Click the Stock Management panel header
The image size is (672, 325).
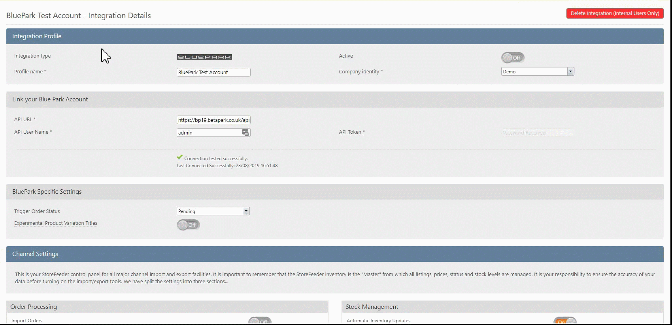(x=502, y=307)
